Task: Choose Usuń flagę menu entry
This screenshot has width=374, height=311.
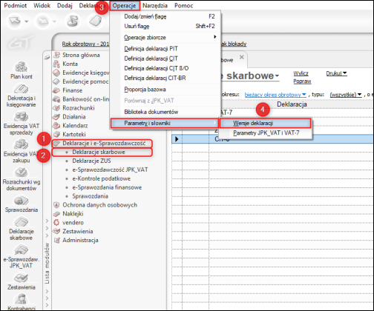Action: (x=165, y=26)
